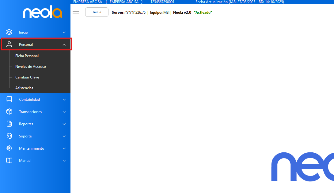The image size is (334, 193).
Task: Click the open book icon beside Manual
Action: (9, 160)
